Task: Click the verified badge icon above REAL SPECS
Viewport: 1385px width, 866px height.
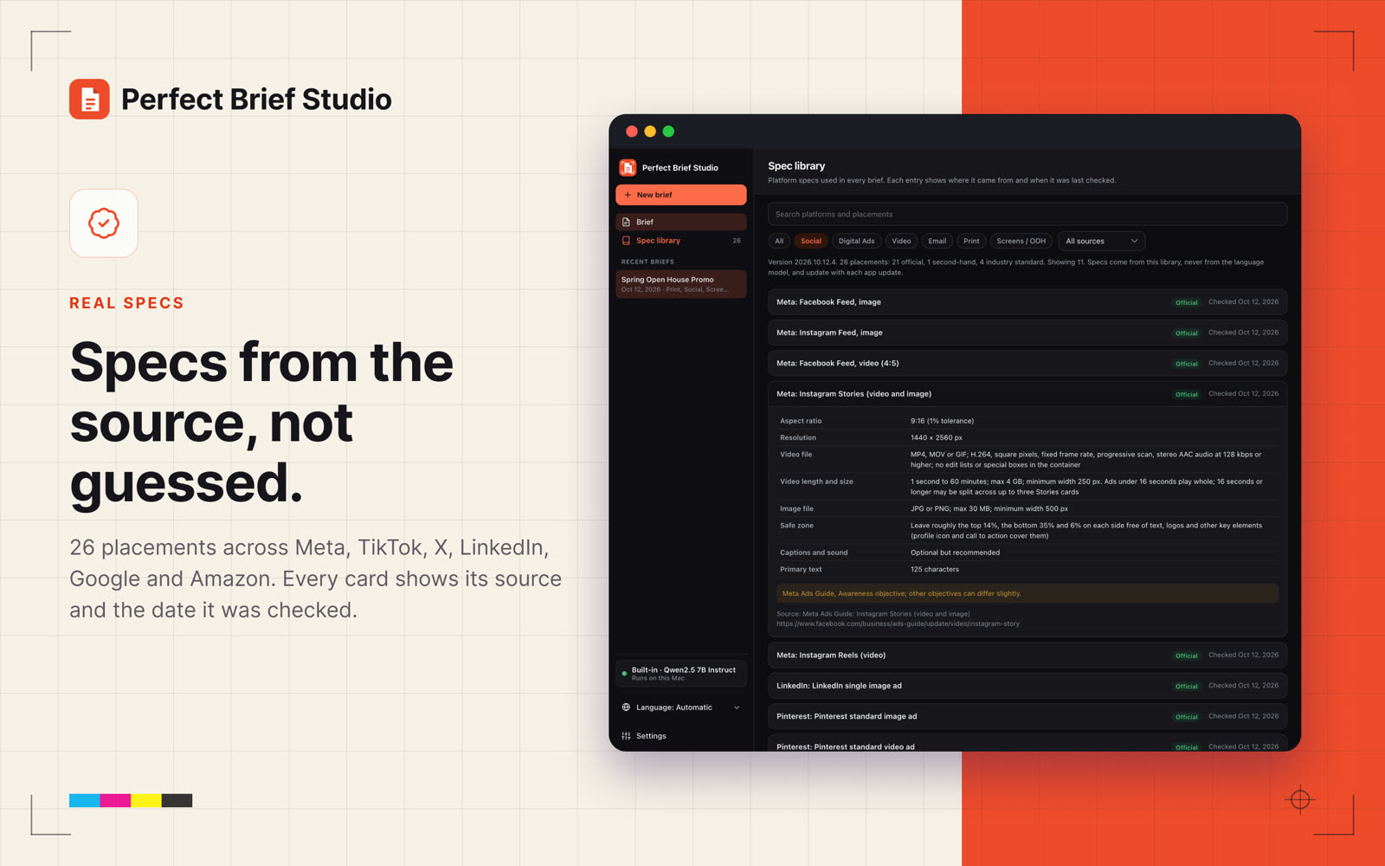Action: coord(104,223)
